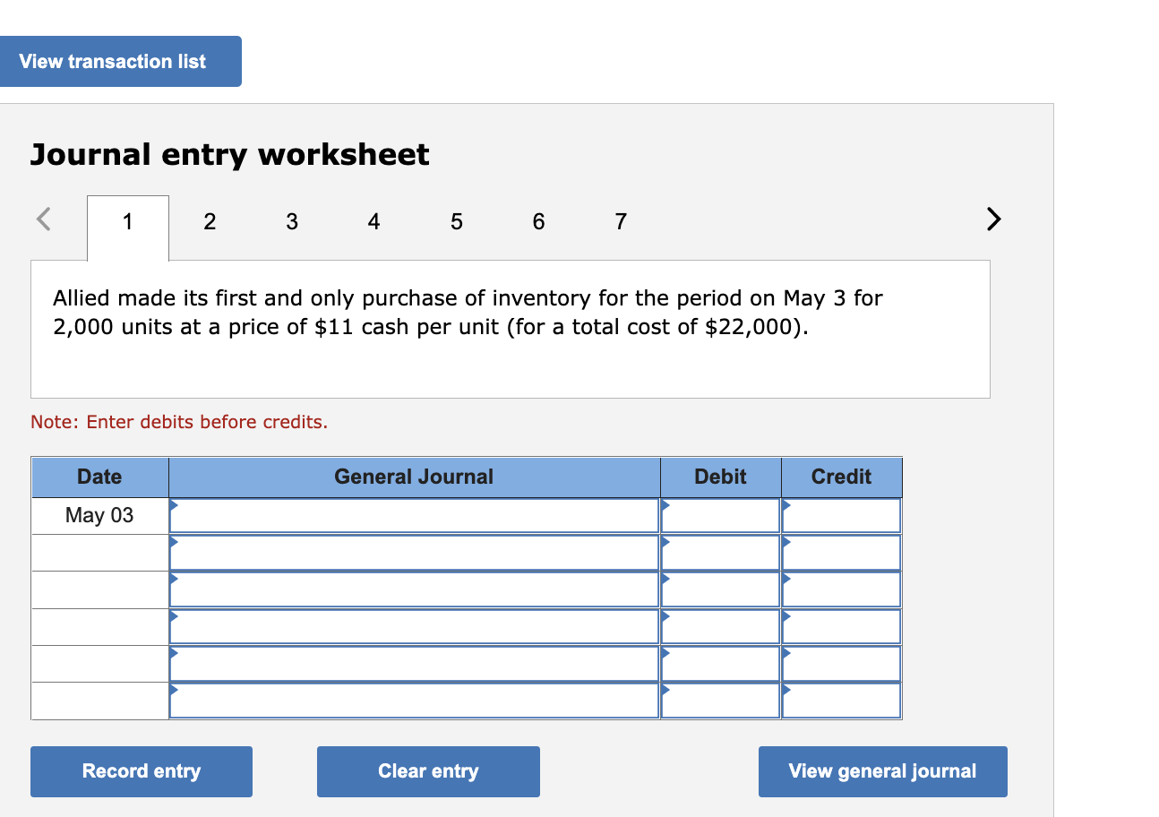Click the Debit field in second row
This screenshot has width=1159, height=817.
[720, 553]
